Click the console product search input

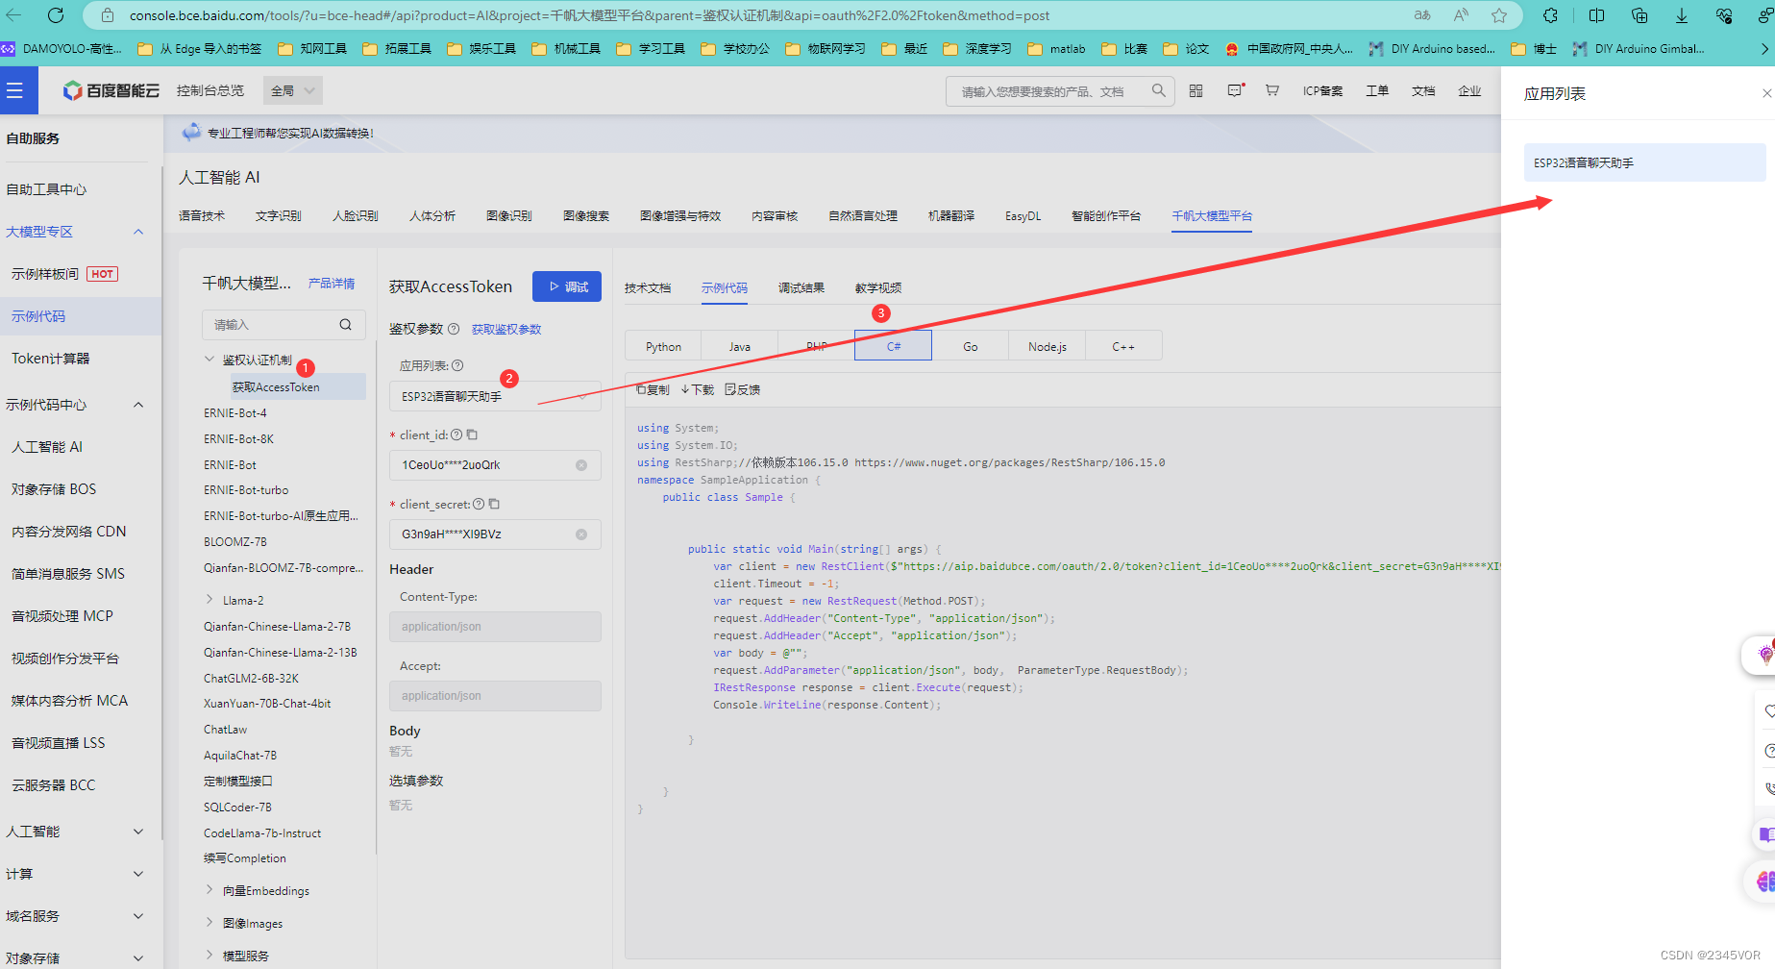click(x=1049, y=91)
